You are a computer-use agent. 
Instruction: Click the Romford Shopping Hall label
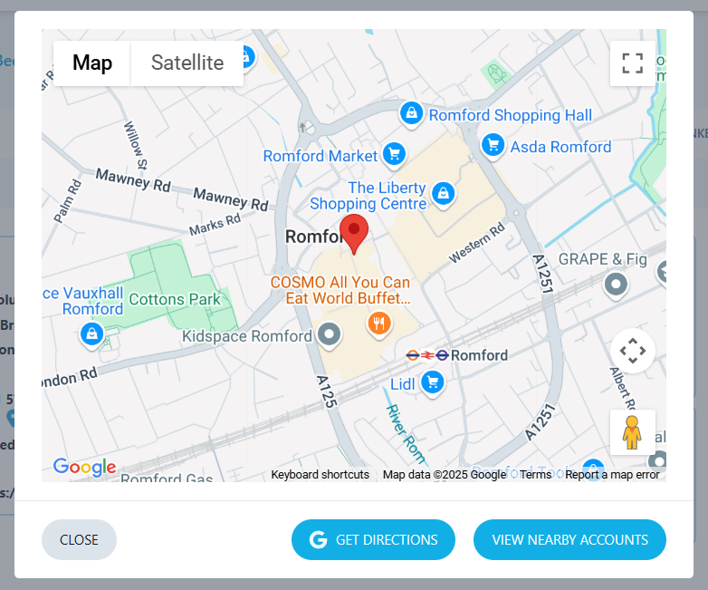(x=511, y=115)
